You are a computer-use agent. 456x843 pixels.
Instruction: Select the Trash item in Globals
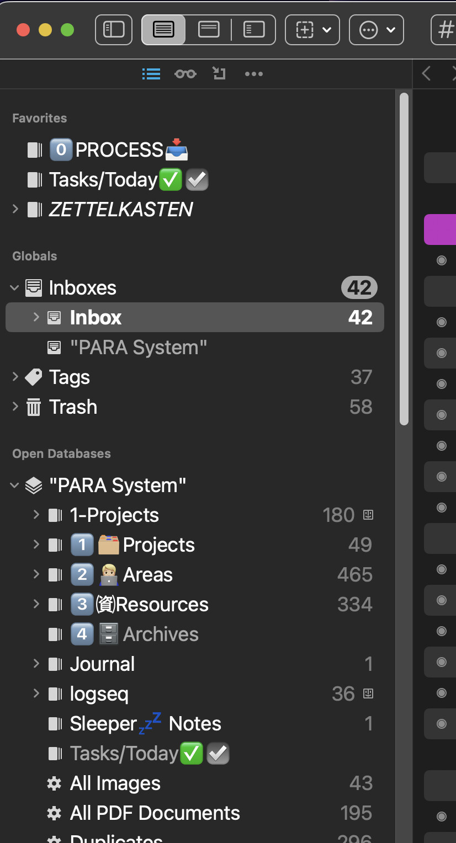pos(73,407)
